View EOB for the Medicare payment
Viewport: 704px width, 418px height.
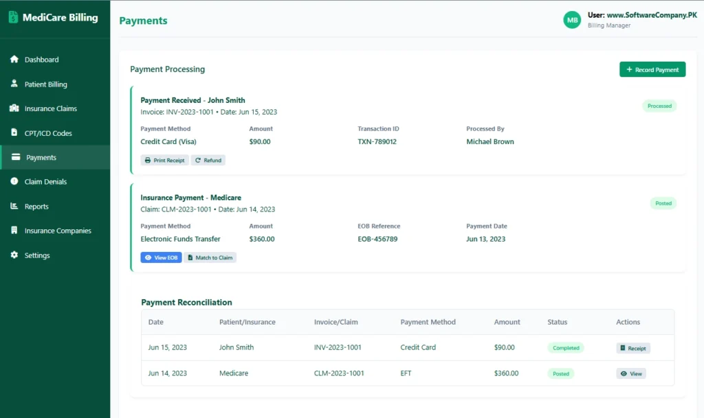(161, 257)
